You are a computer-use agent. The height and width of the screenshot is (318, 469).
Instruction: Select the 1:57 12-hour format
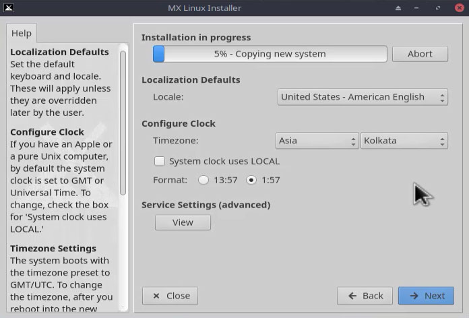(251, 180)
